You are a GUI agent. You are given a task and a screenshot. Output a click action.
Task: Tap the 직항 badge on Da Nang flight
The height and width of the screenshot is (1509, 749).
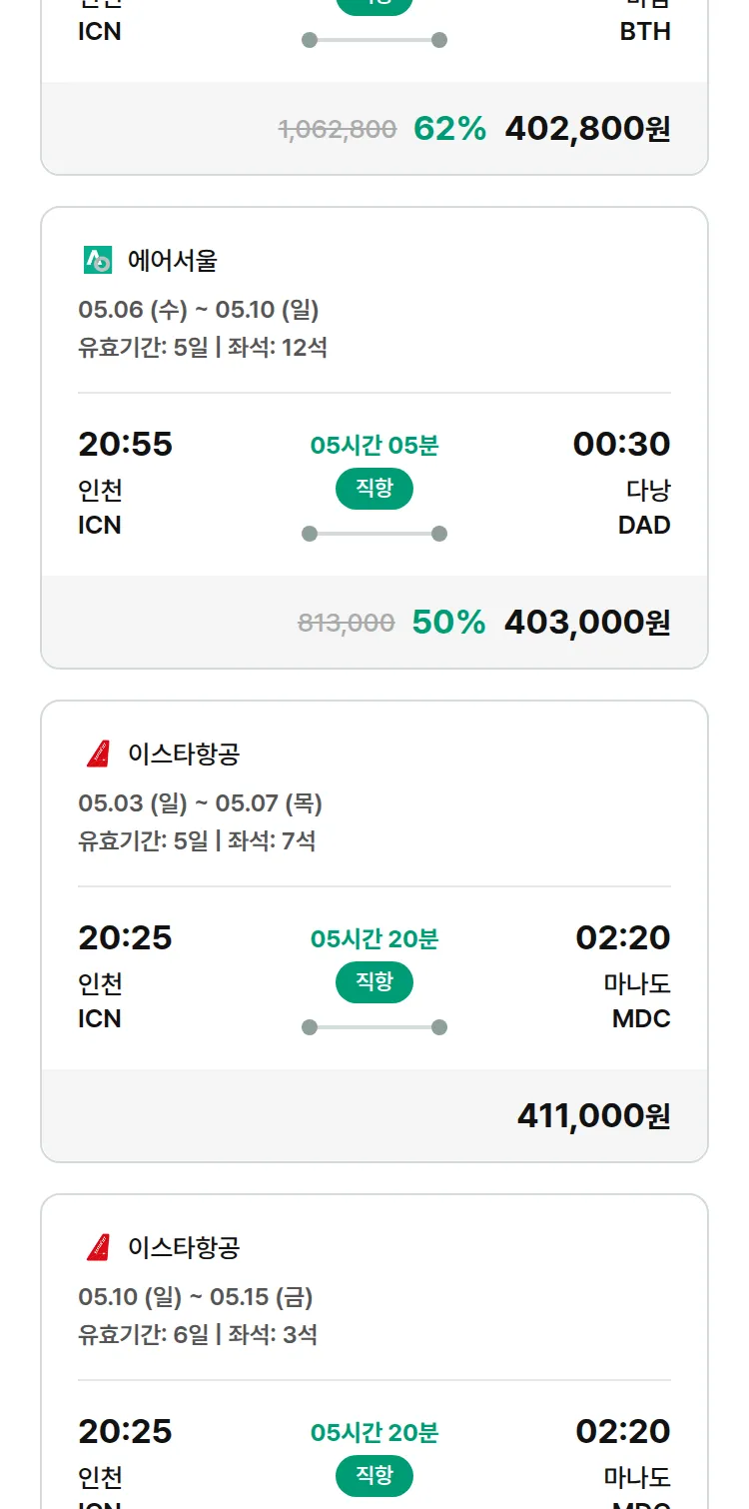[x=374, y=489]
